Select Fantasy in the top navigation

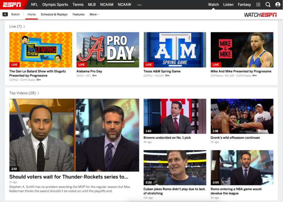click(x=244, y=4)
